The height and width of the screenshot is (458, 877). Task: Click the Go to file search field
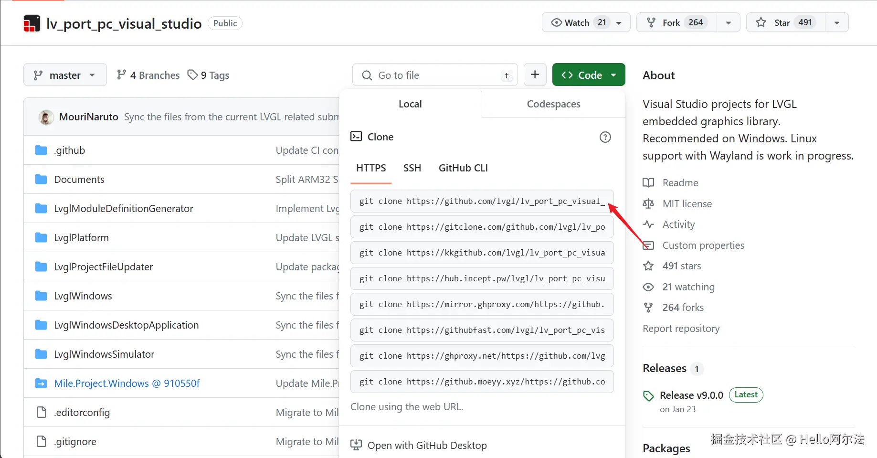tap(434, 75)
